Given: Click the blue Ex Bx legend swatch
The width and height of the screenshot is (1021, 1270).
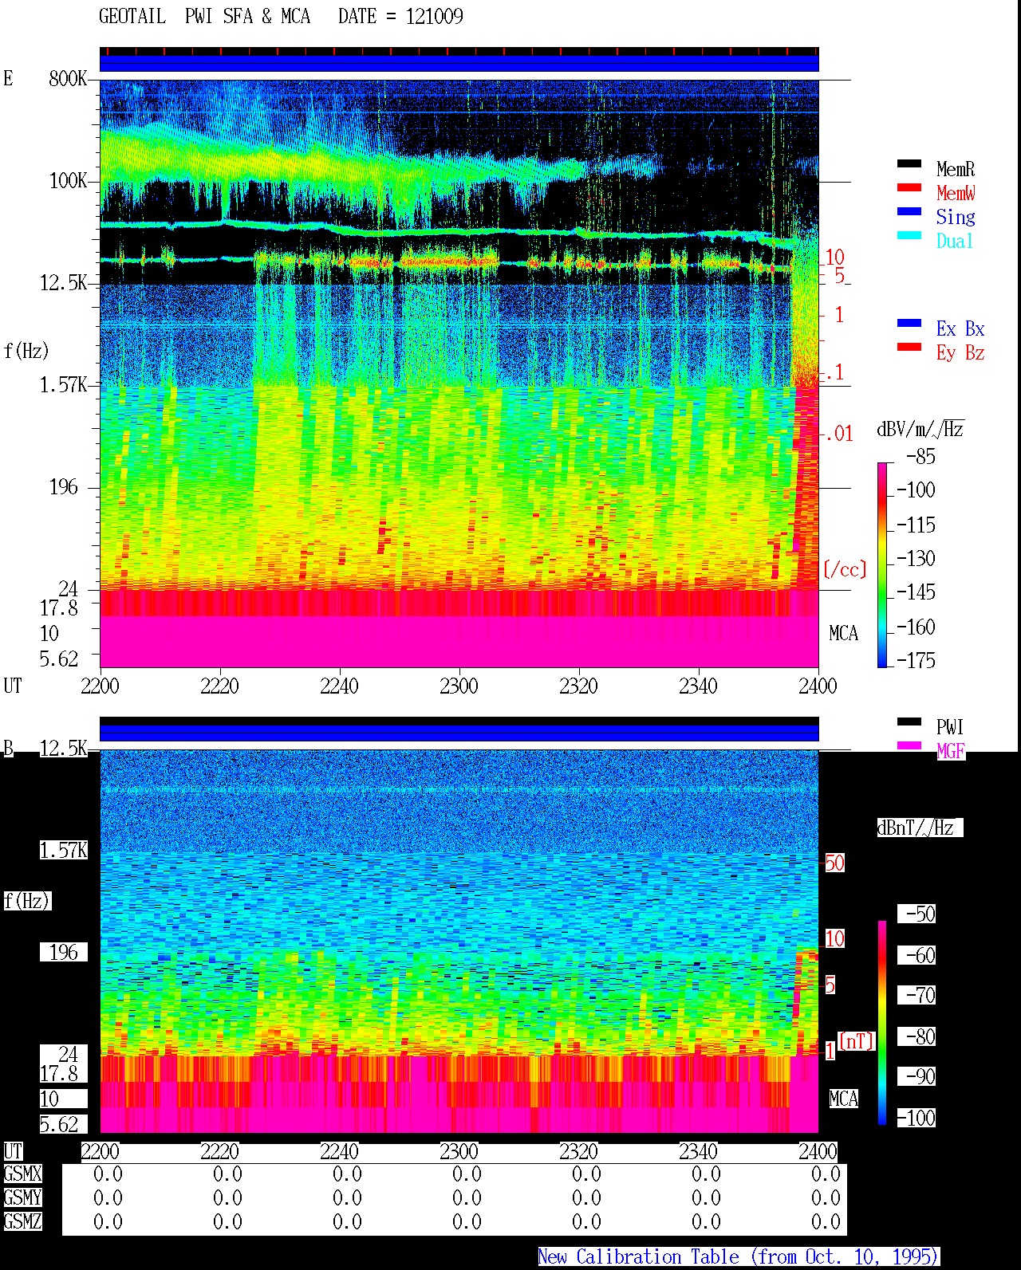Looking at the screenshot, I should pos(909,324).
